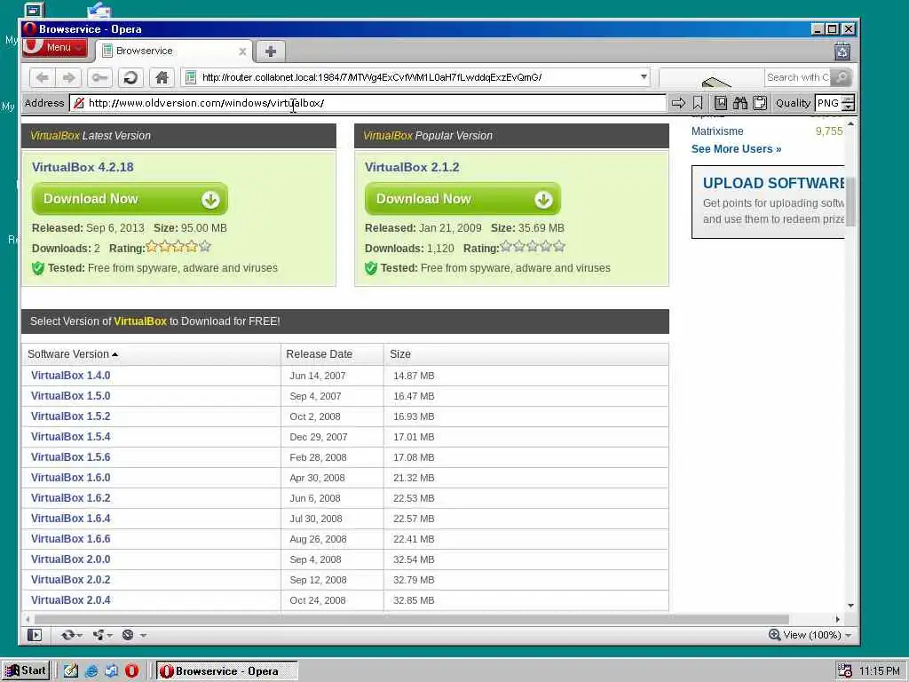This screenshot has width=909, height=682.
Task: Click the UPLOAD SOFTWARE heading link
Action: pyautogui.click(x=773, y=183)
